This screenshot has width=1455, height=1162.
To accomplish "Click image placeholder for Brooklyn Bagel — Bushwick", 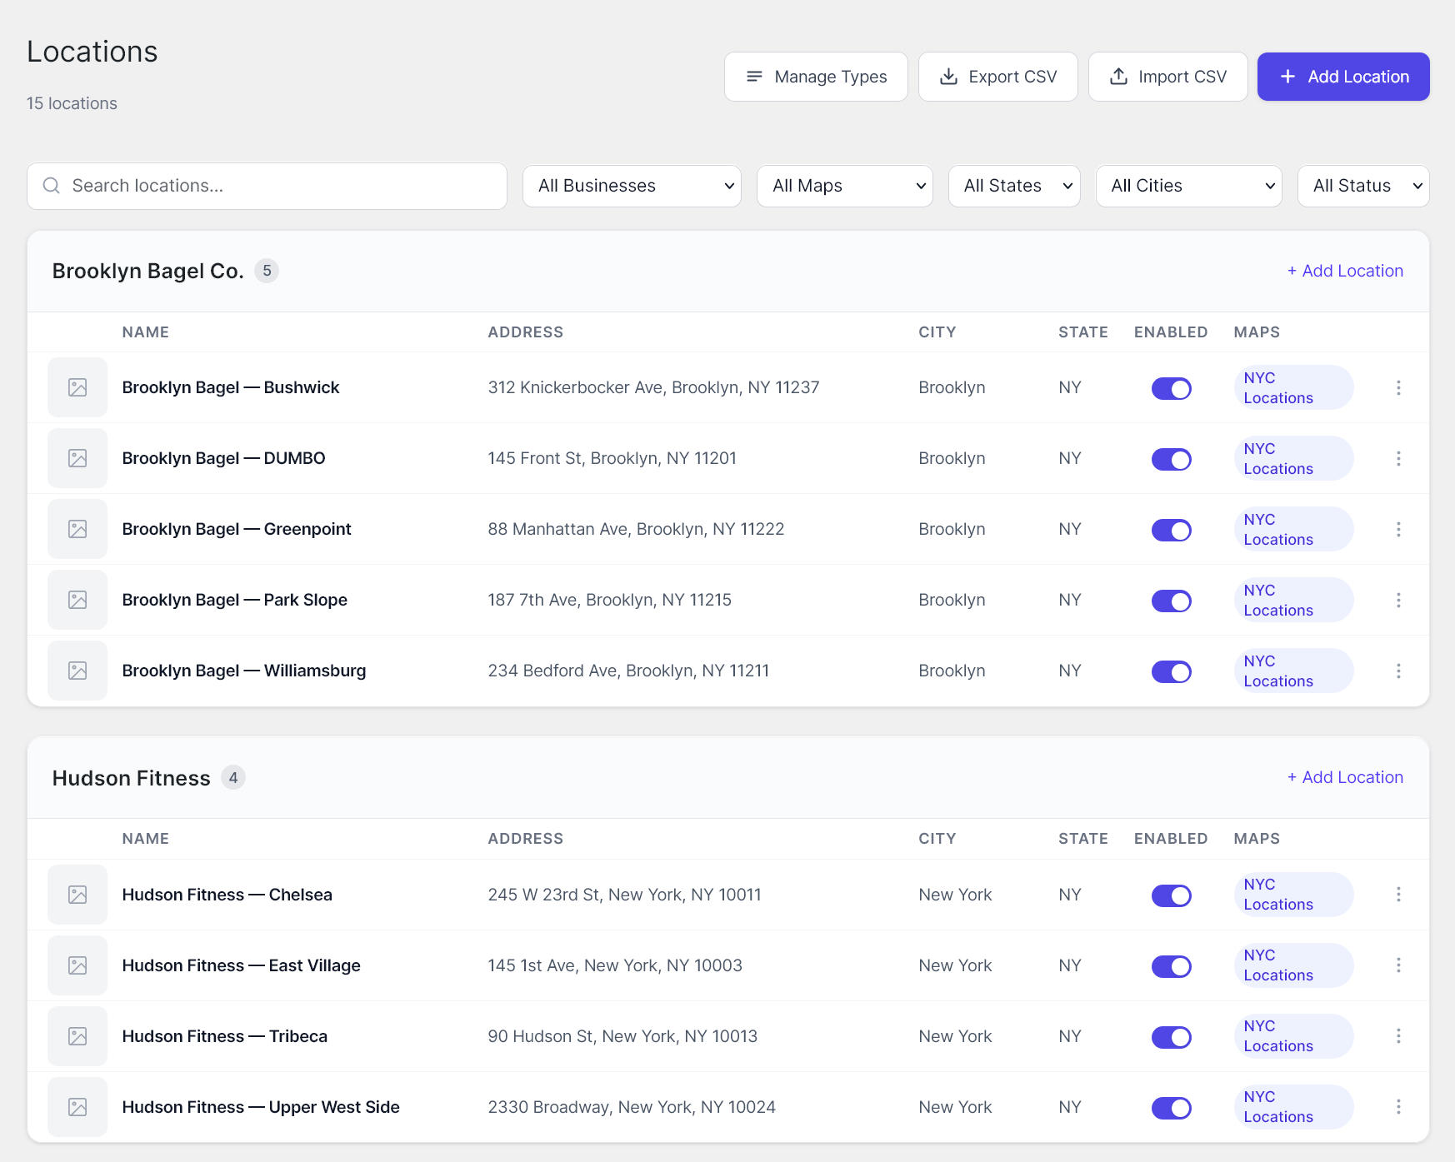I will point(77,387).
